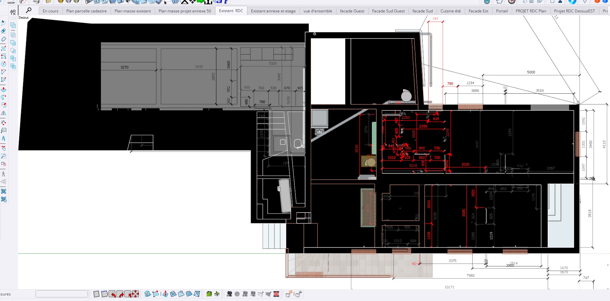610x301 pixels.
Task: Switch to Plan masse projet annexe 50
Action: (185, 11)
